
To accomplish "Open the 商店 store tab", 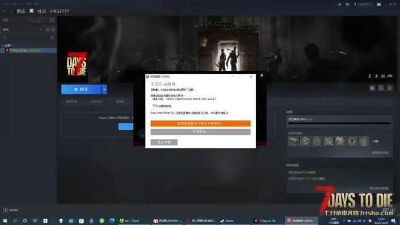I will 21,11.
